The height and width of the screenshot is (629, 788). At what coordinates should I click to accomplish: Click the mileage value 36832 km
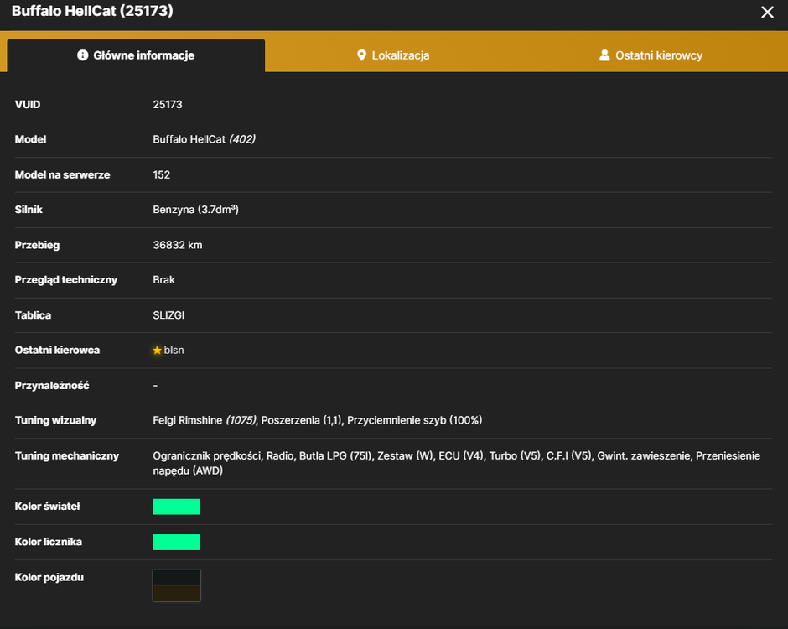point(178,245)
